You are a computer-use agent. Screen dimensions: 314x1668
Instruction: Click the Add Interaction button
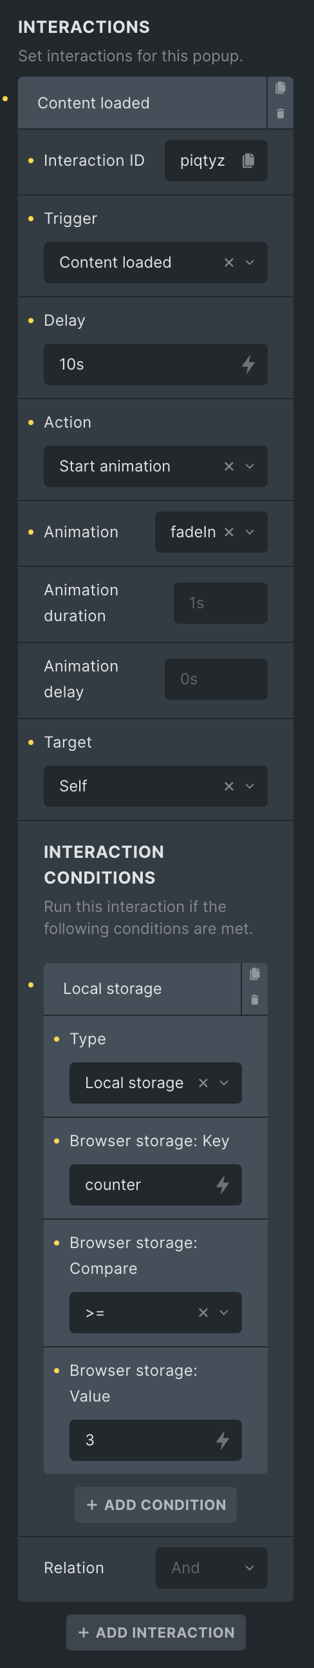[156, 1633]
